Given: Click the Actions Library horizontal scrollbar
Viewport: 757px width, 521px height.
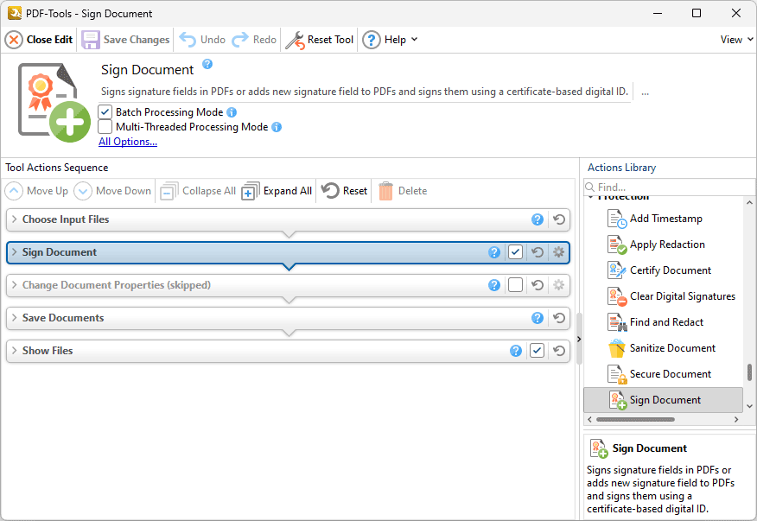Looking at the screenshot, I should tap(635, 420).
